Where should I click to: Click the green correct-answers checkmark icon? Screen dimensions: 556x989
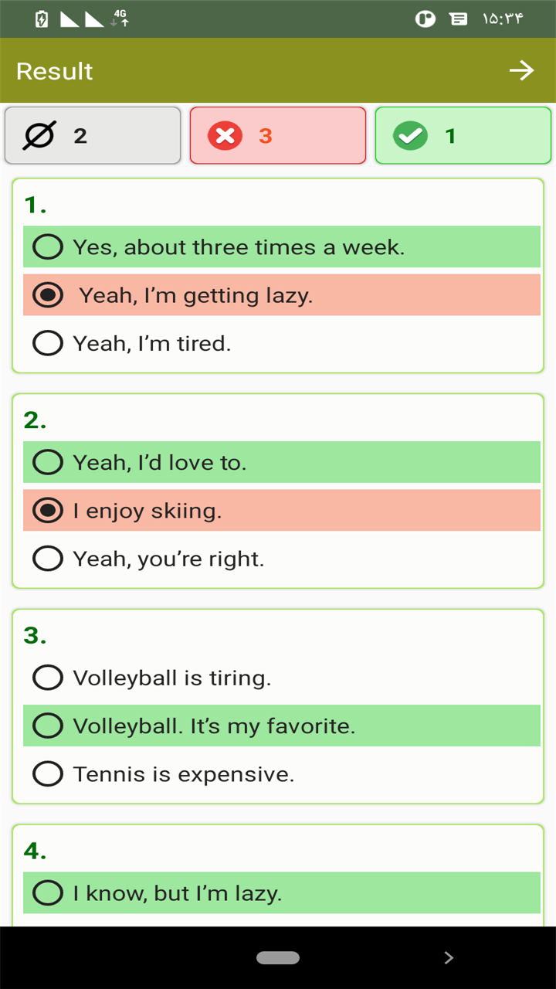(410, 136)
